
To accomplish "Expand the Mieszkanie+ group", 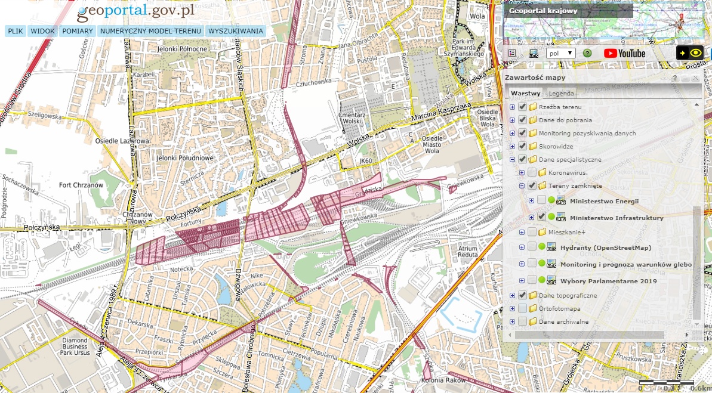I will click(522, 233).
